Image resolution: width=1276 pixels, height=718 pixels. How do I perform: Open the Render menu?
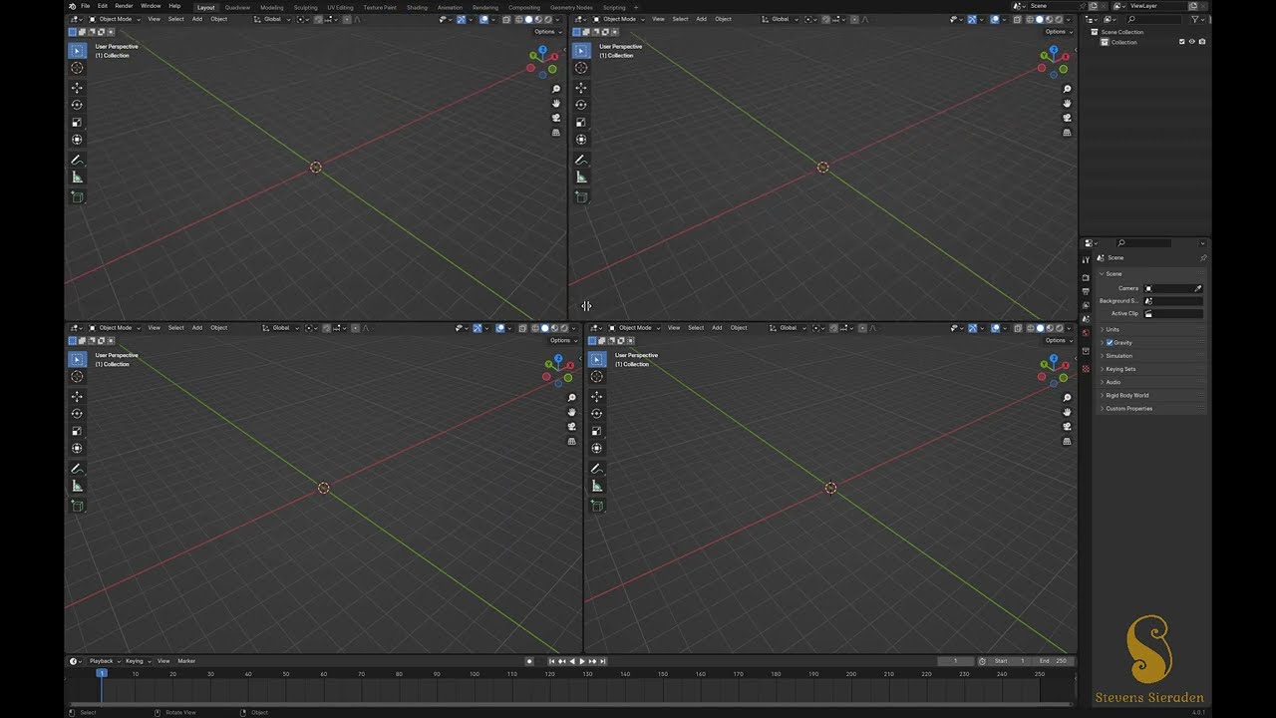coord(124,6)
